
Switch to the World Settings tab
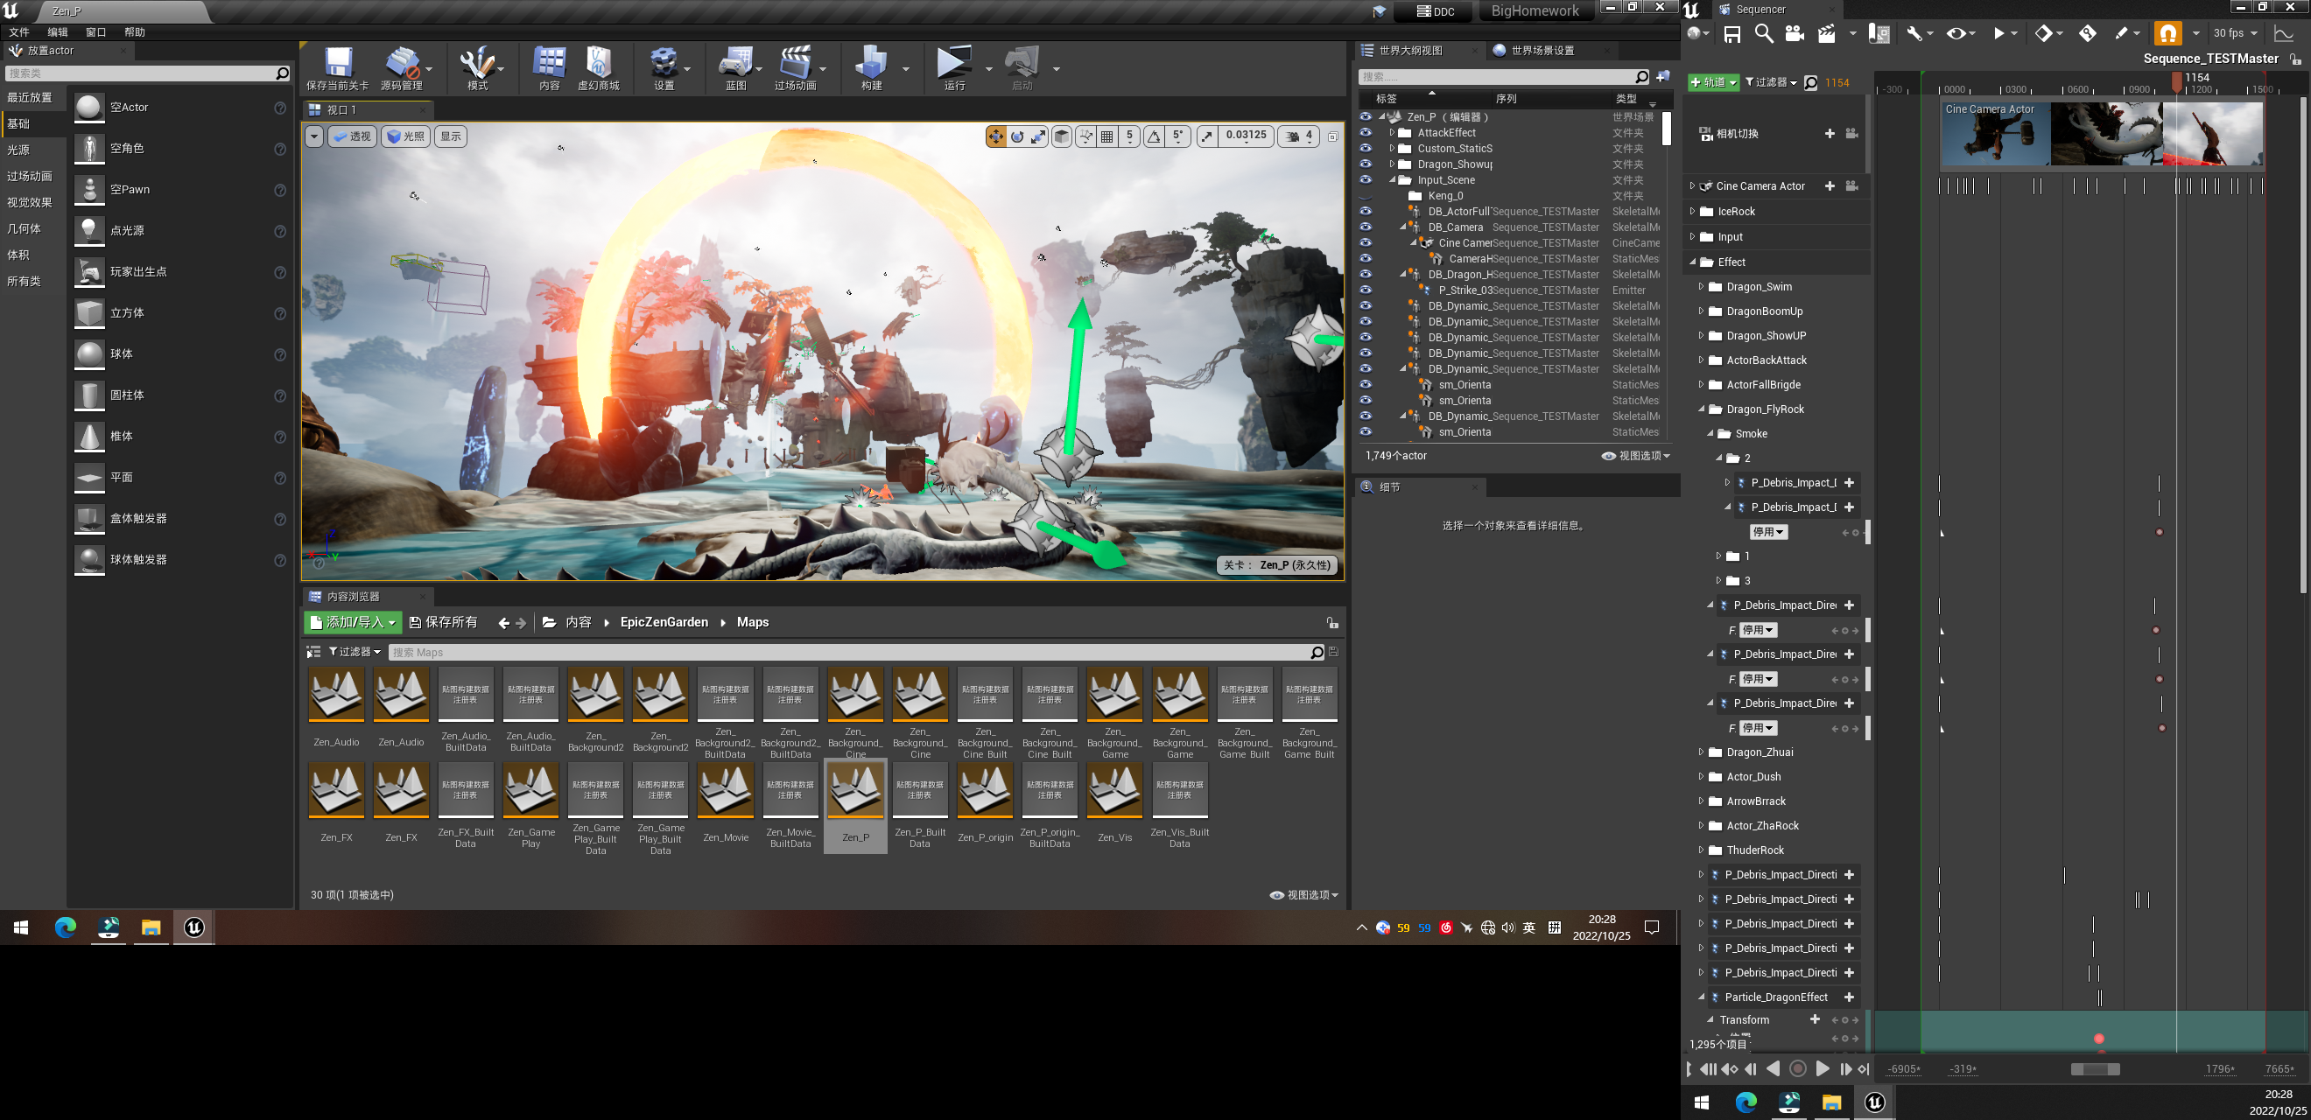[1542, 50]
